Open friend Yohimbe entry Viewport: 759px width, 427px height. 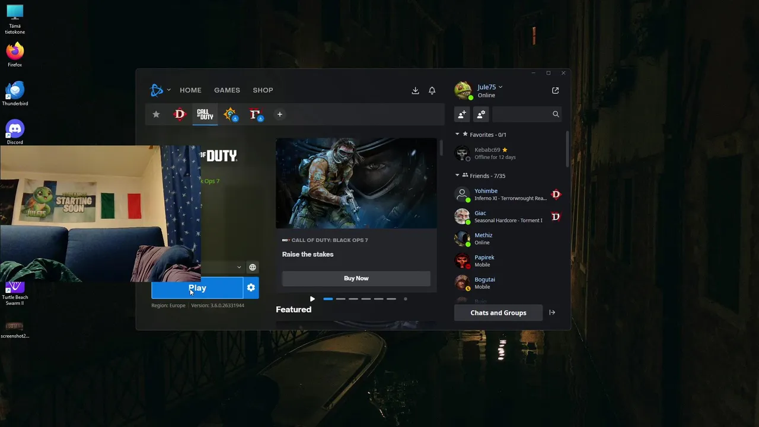(x=508, y=195)
